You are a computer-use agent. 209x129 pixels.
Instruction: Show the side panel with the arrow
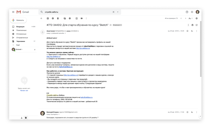200,116
